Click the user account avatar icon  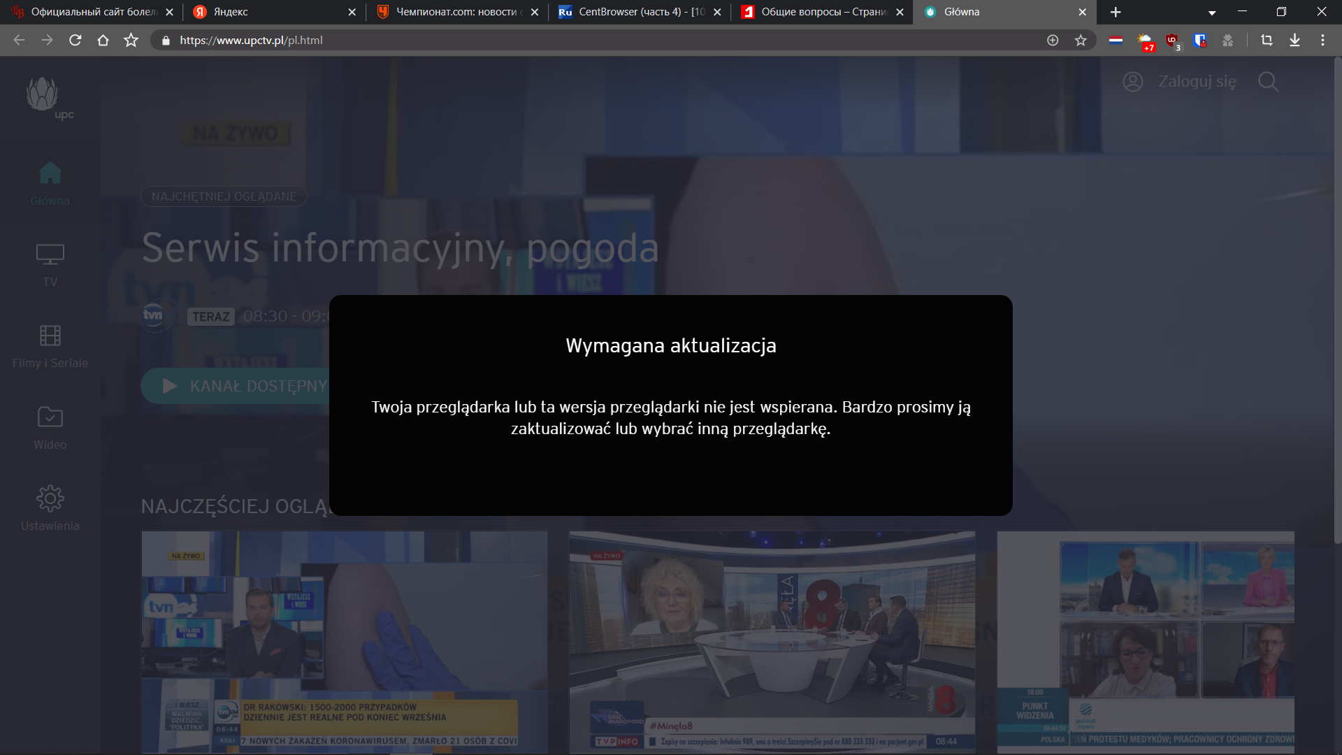[x=1132, y=82]
